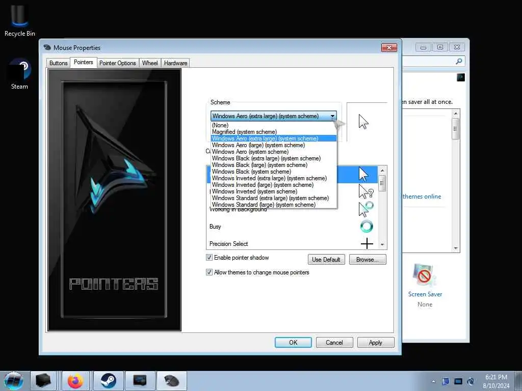Click the Mouse Properties title bar icon
Screen dimensions: 522x391
pos(47,47)
